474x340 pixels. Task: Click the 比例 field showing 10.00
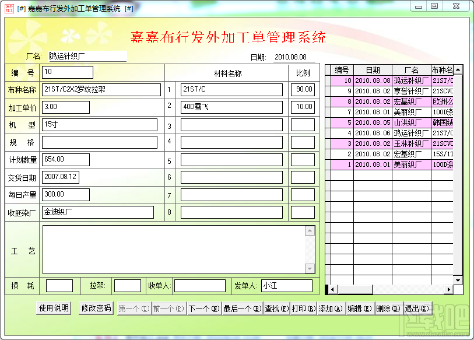303,107
